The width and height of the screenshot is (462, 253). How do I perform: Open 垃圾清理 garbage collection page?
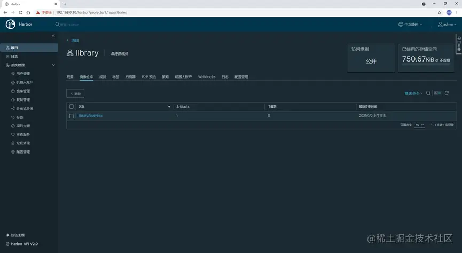click(23, 143)
